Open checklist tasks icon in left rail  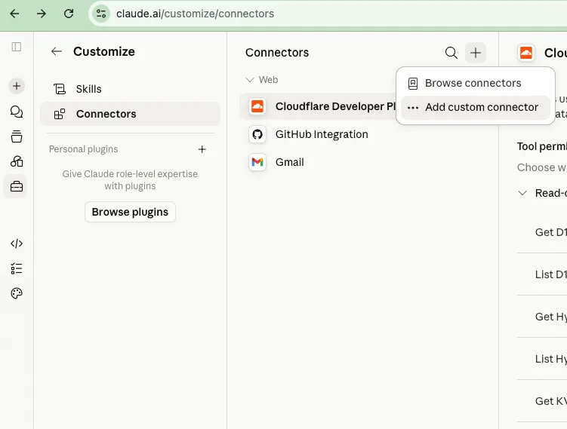(x=17, y=268)
